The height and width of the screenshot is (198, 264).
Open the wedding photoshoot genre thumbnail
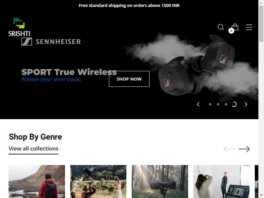(98, 181)
